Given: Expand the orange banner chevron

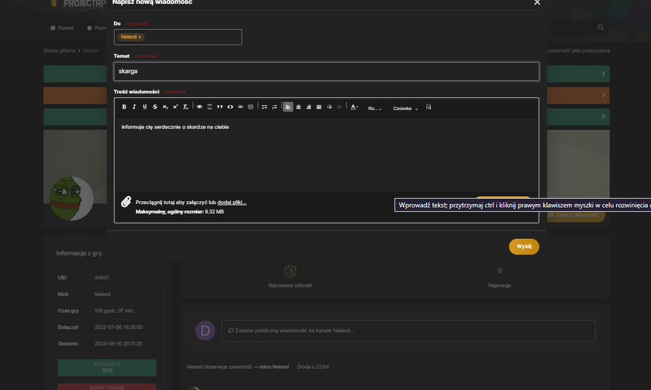Looking at the screenshot, I should point(603,95).
